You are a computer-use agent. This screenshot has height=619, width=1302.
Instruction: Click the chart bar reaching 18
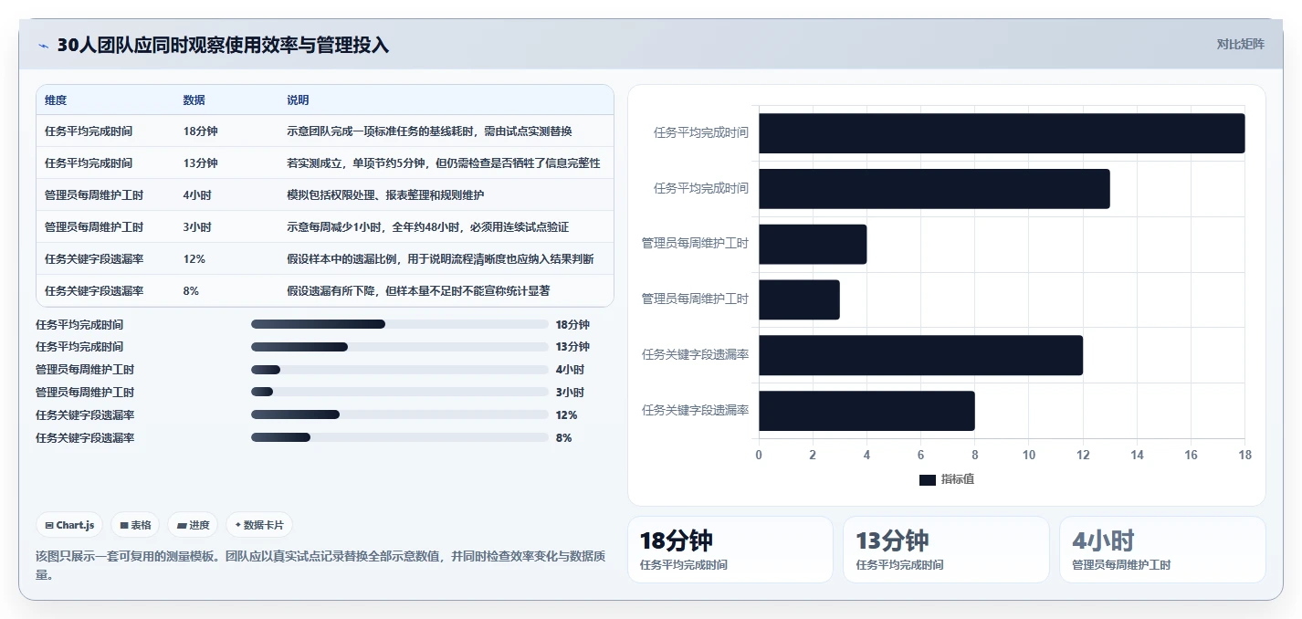[1002, 133]
